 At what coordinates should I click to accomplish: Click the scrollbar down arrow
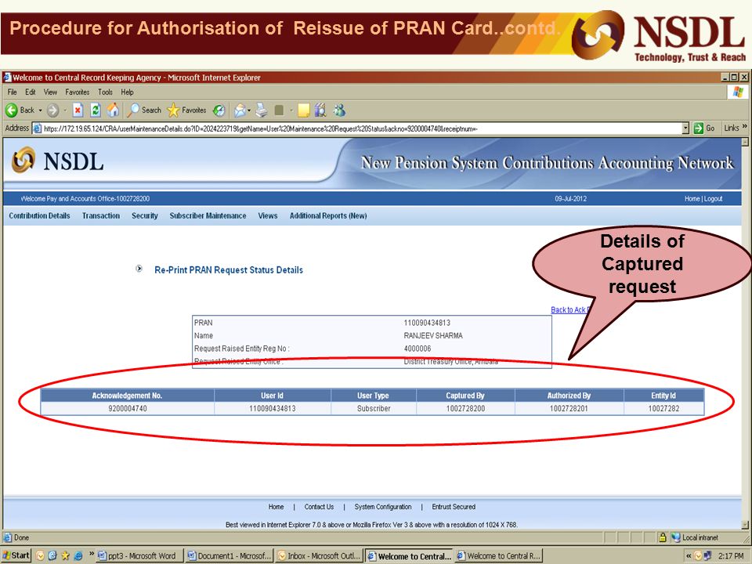[x=745, y=525]
